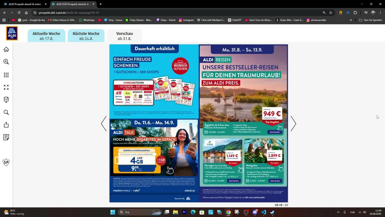Open the notes list icon in sidebar
The height and width of the screenshot is (217, 385).
(x=6, y=137)
